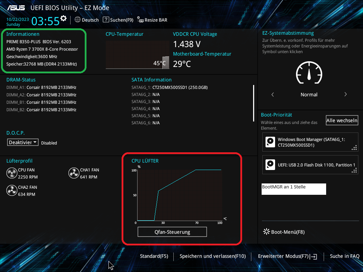Click Speicher:32768 MB text
Viewport: 363px width, 272px height.
click(x=41, y=64)
